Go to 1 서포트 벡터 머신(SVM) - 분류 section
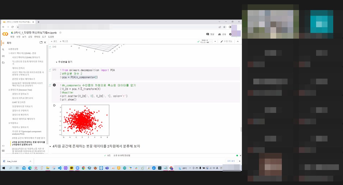Viewport: 343px width, 185px height. coord(22,53)
